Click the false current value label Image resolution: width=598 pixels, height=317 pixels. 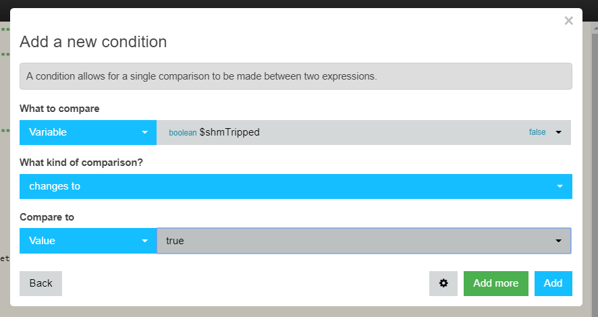point(537,132)
